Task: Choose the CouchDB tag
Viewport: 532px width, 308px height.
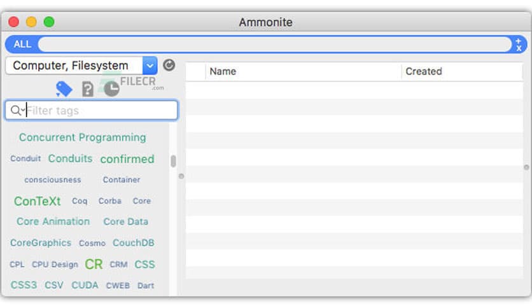Action: (134, 243)
